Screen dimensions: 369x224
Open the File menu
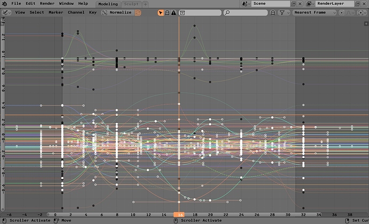(x=16, y=4)
